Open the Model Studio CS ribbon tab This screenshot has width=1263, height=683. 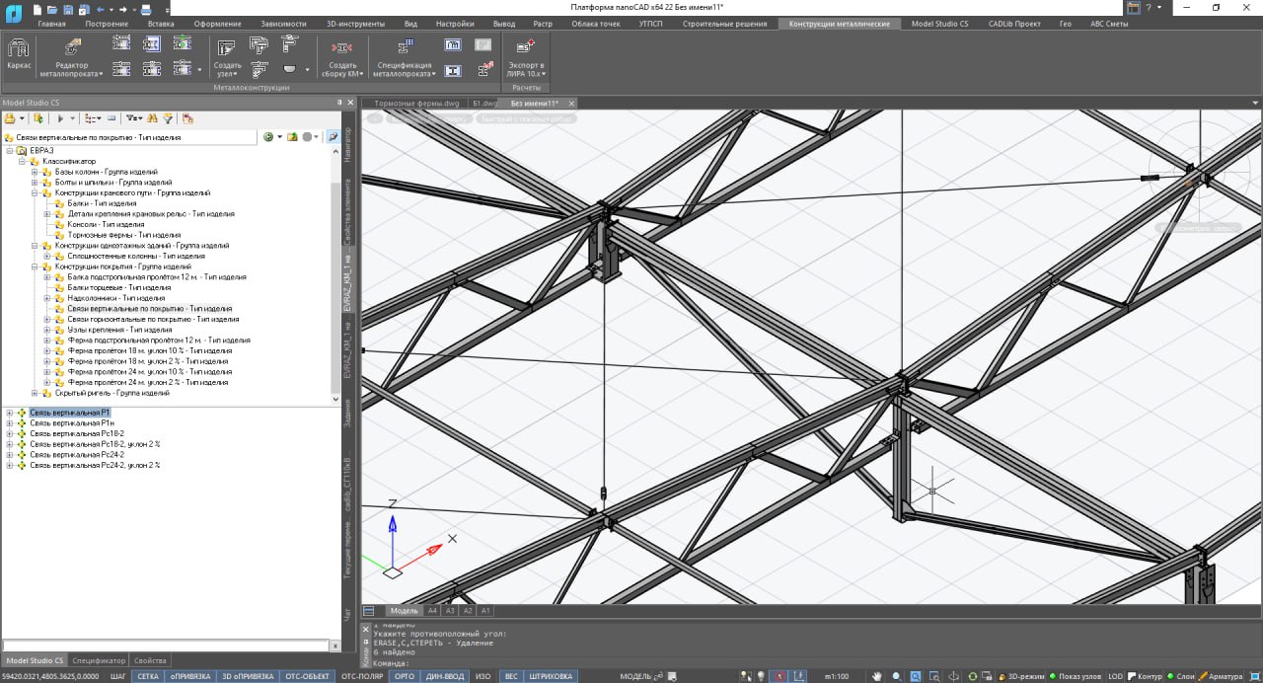click(x=938, y=24)
